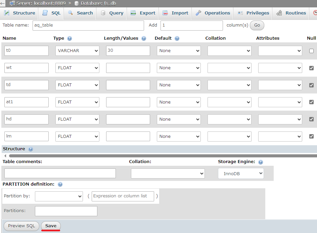The width and height of the screenshot is (317, 233).
Task: Open help icon beside Storage Engine
Action: coord(261,162)
